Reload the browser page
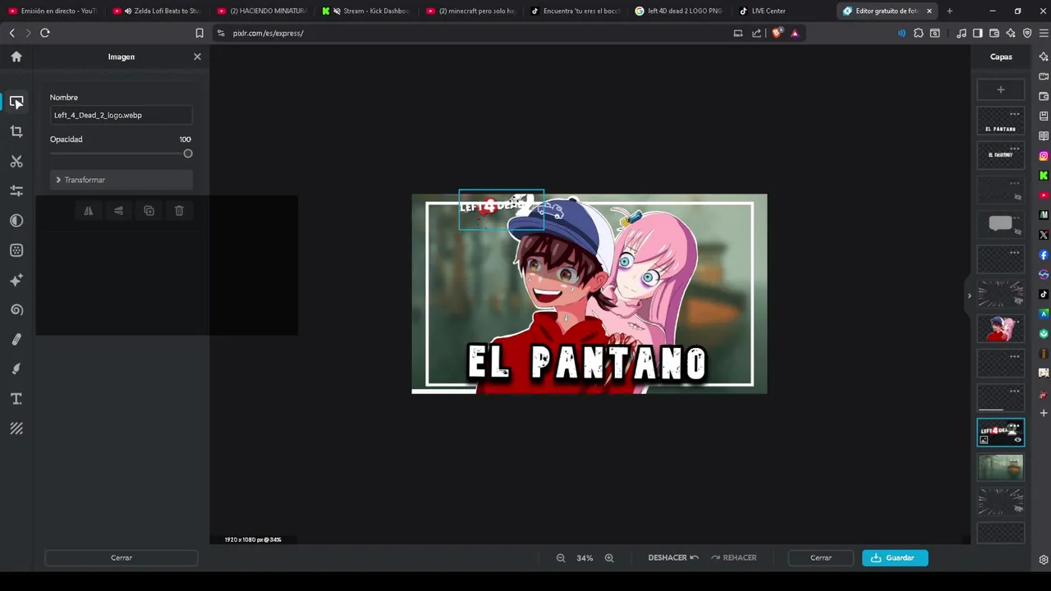 [x=45, y=33]
